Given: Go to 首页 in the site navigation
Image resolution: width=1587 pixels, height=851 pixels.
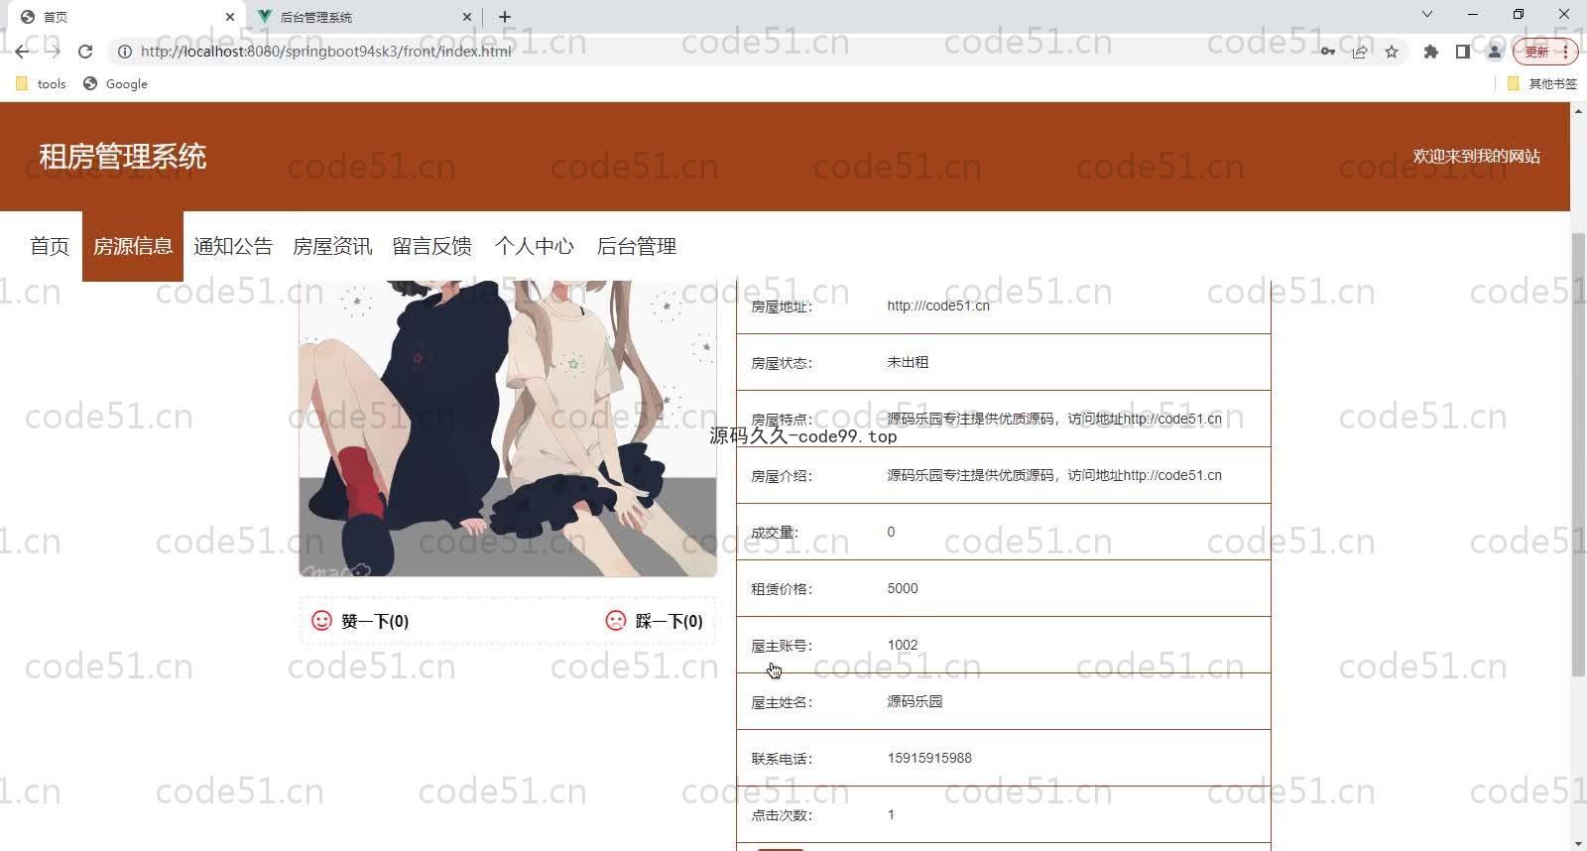Looking at the screenshot, I should pos(50,246).
